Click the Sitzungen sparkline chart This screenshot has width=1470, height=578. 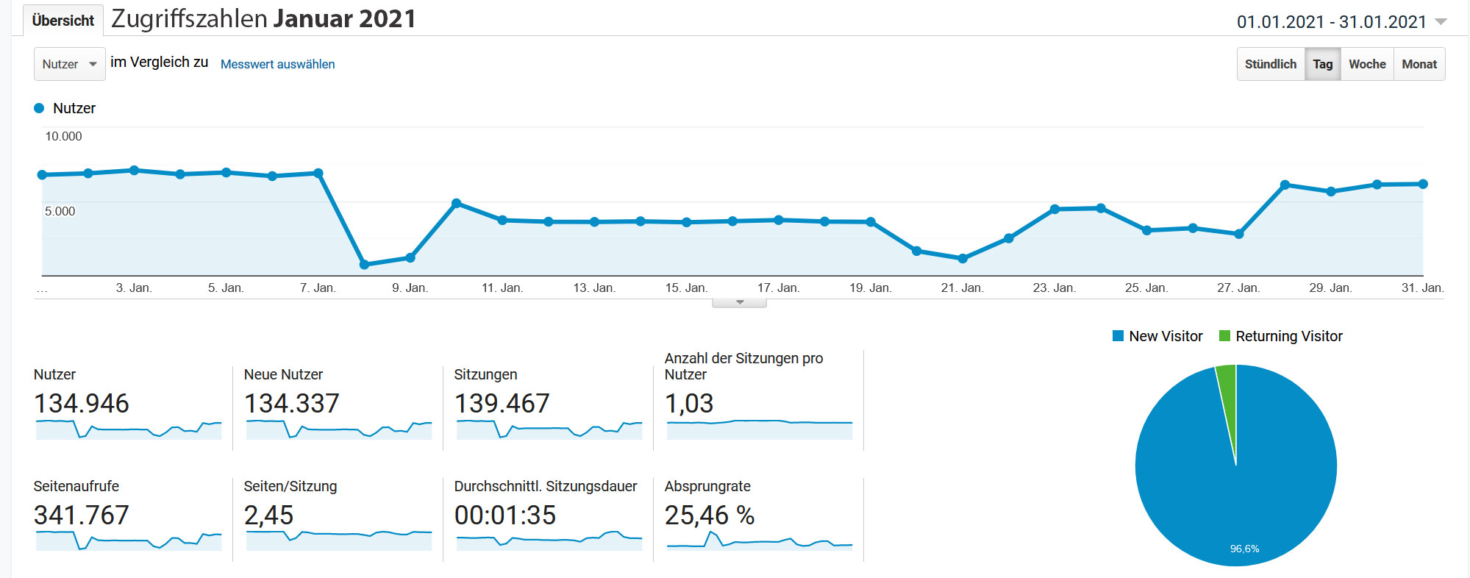(x=549, y=429)
